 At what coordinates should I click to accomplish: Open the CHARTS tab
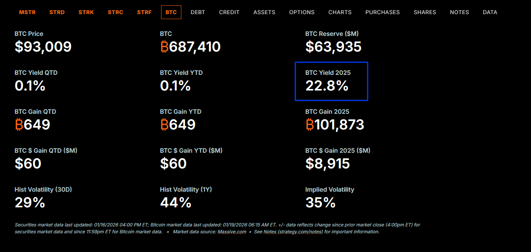(340, 12)
